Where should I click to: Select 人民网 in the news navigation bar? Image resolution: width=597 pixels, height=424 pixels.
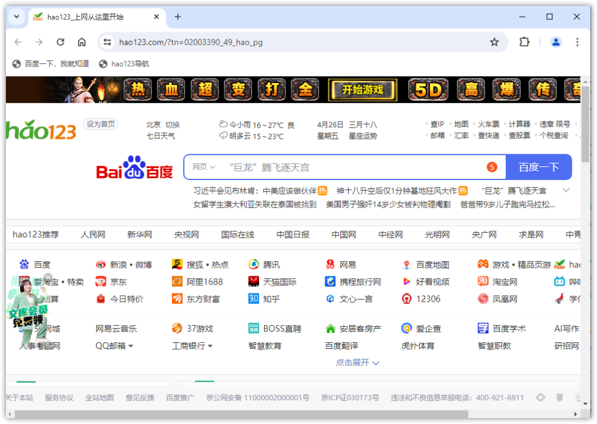coord(93,234)
